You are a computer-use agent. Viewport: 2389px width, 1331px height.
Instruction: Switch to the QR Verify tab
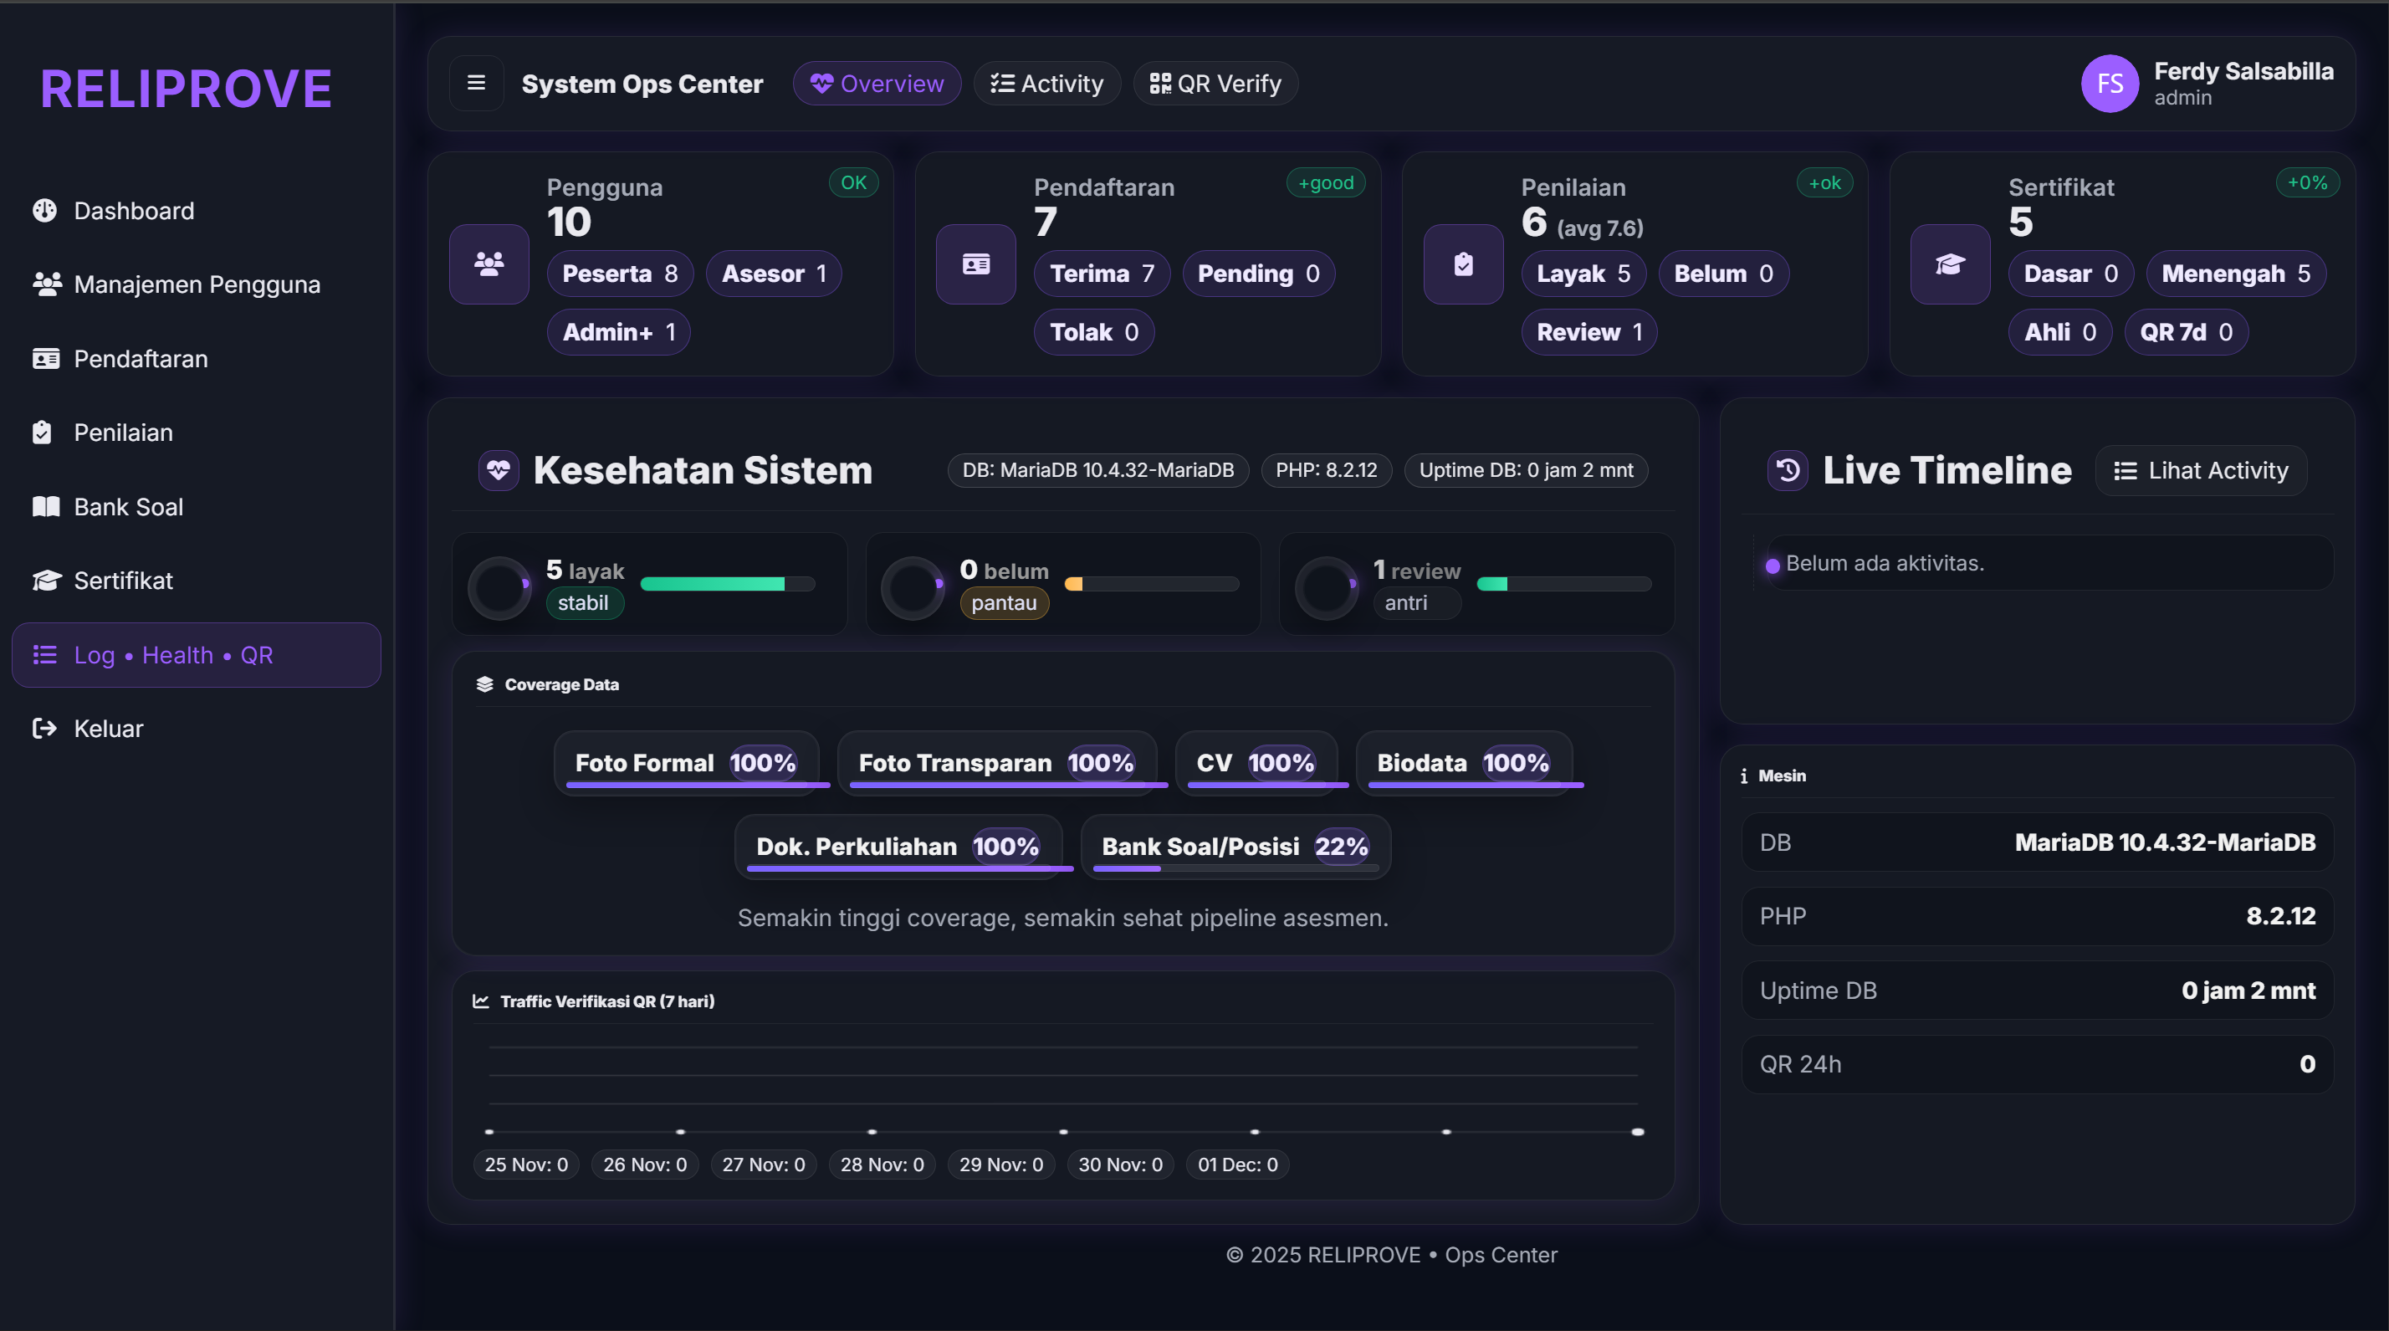(1215, 84)
